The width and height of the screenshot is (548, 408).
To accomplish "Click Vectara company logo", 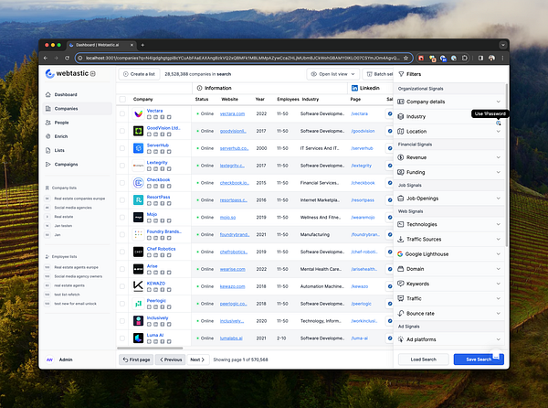I will point(139,113).
